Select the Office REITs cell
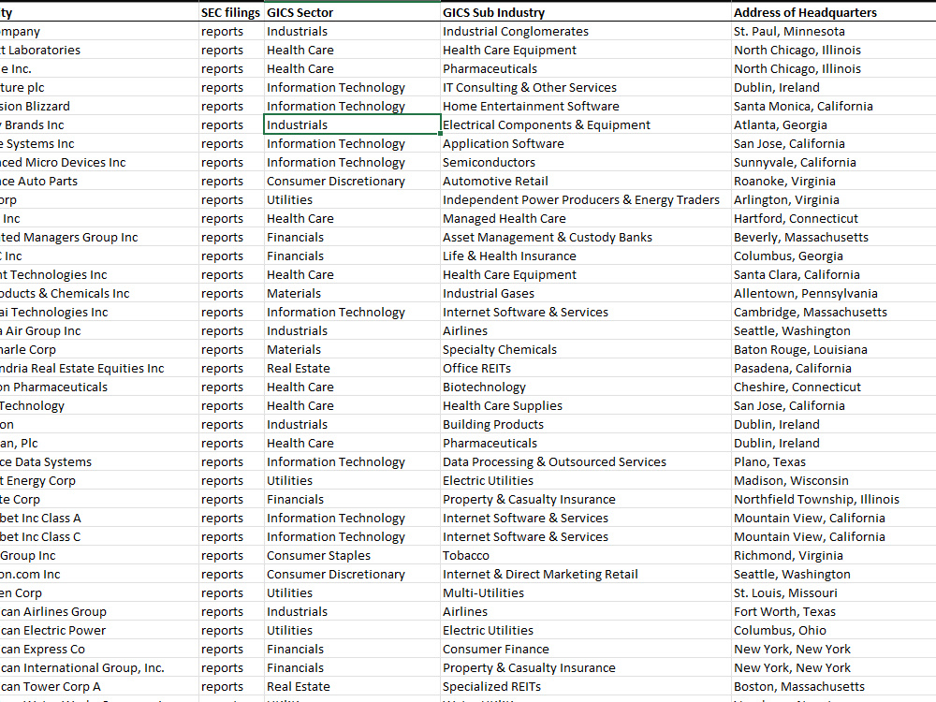Screen dimensions: 936x702 [x=585, y=368]
